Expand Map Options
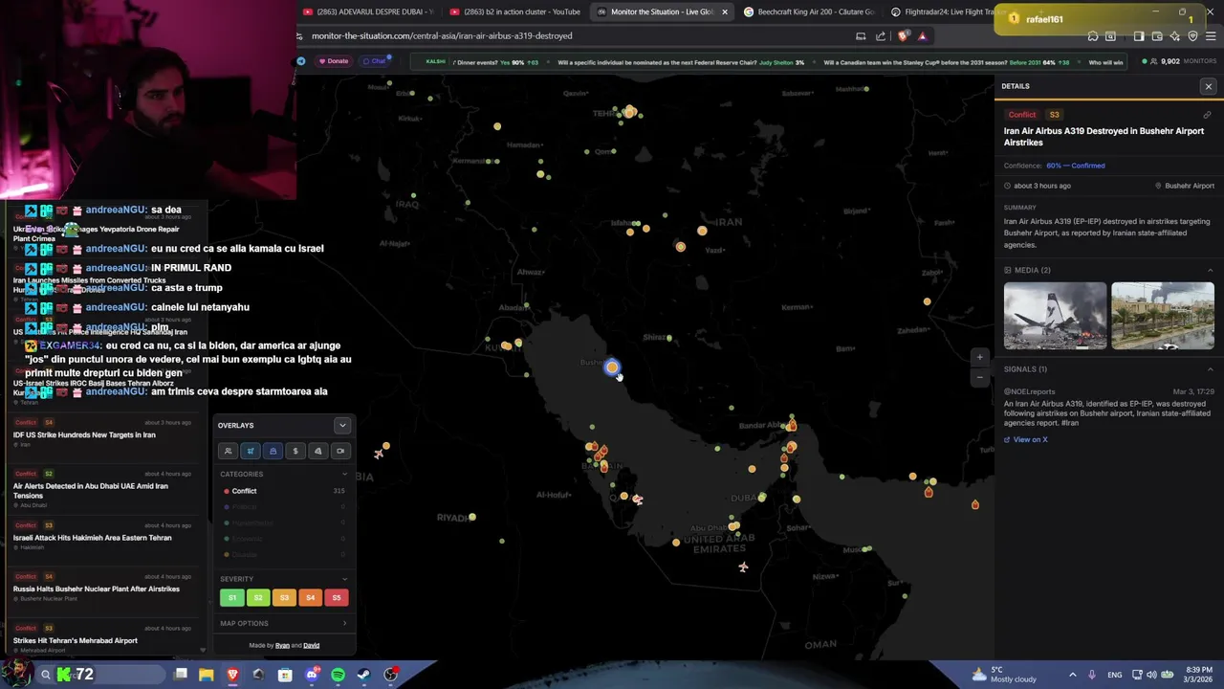The width and height of the screenshot is (1224, 689). 283,624
